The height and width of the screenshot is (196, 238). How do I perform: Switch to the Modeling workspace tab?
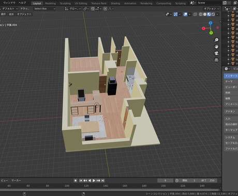(50, 3)
